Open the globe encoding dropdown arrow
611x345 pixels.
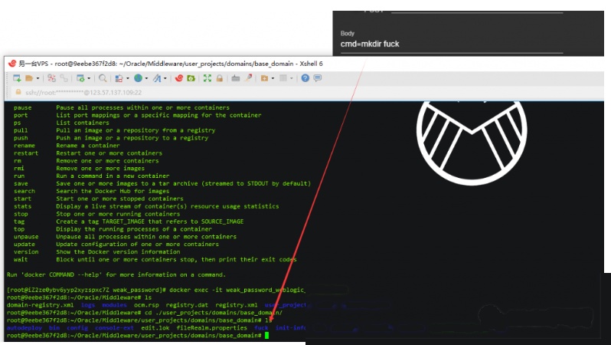146,78
